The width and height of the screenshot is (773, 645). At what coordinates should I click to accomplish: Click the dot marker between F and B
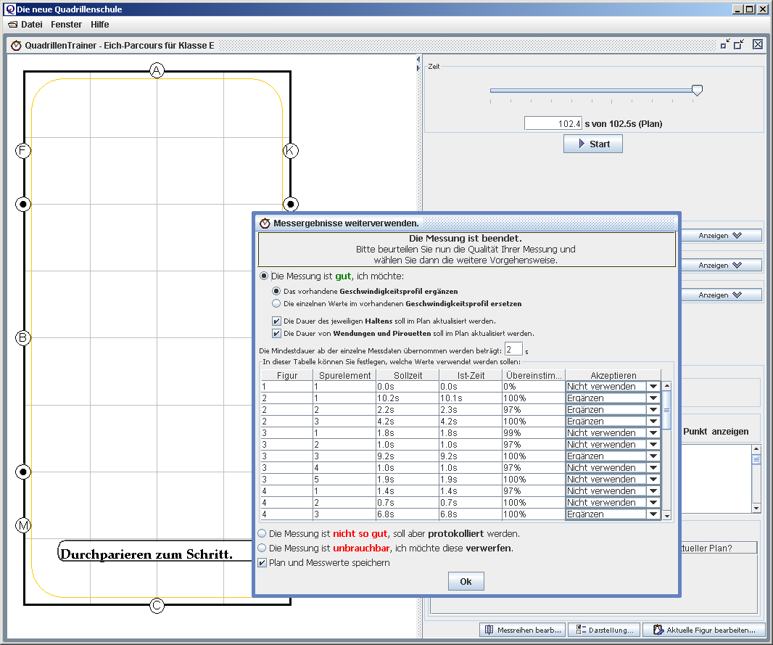23,204
